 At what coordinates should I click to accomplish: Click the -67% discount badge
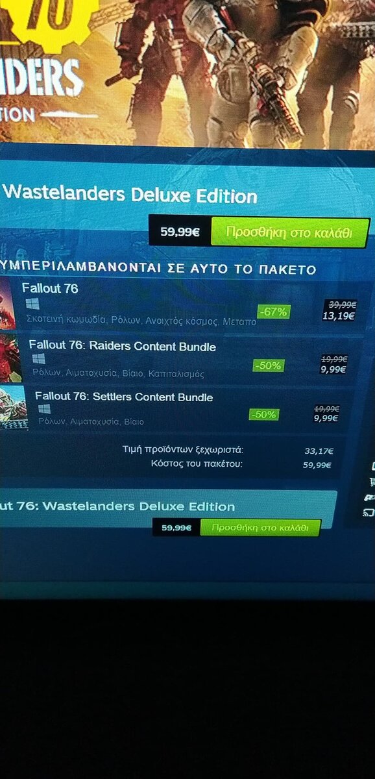coord(273,312)
